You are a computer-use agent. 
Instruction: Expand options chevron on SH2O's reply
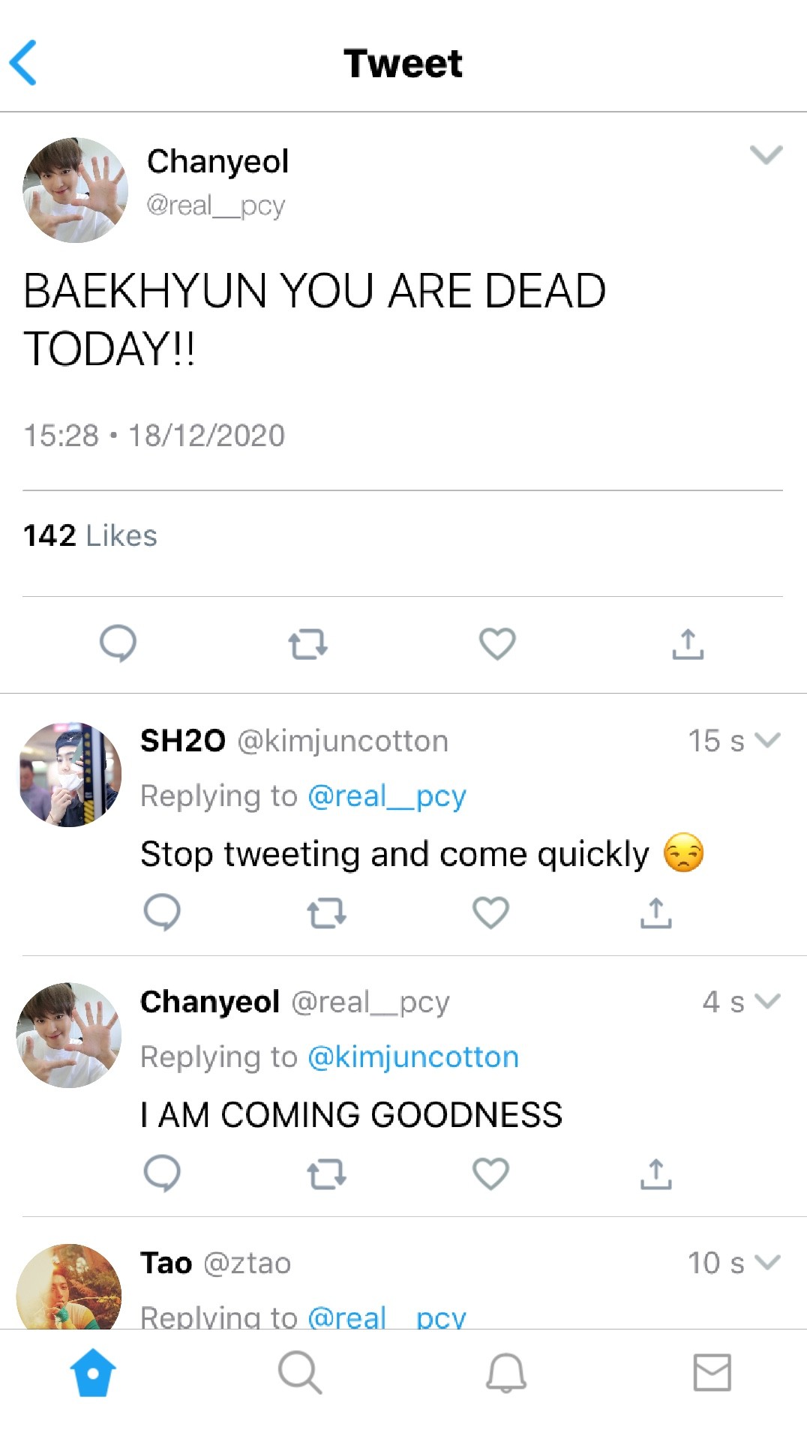[x=768, y=740]
